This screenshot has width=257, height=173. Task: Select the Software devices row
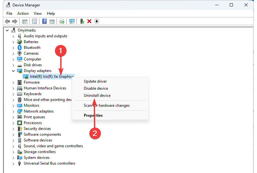click(38, 140)
